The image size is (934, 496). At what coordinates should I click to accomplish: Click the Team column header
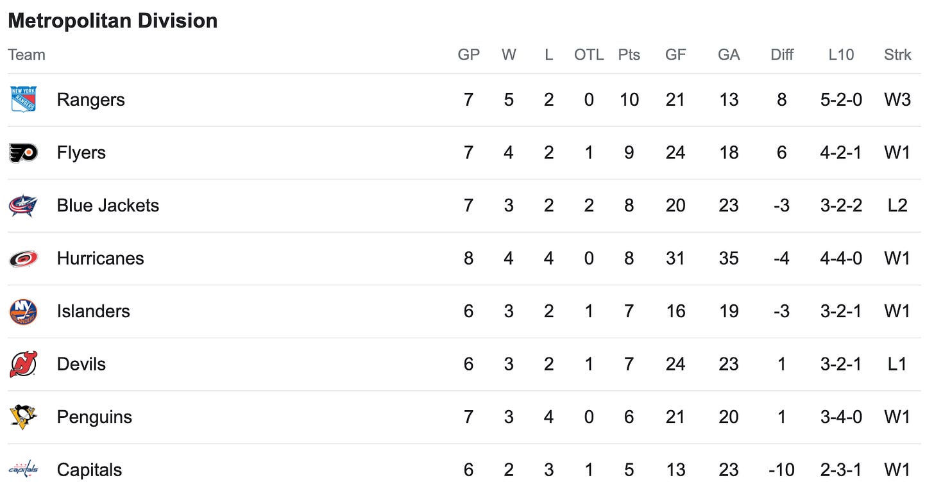click(x=26, y=55)
